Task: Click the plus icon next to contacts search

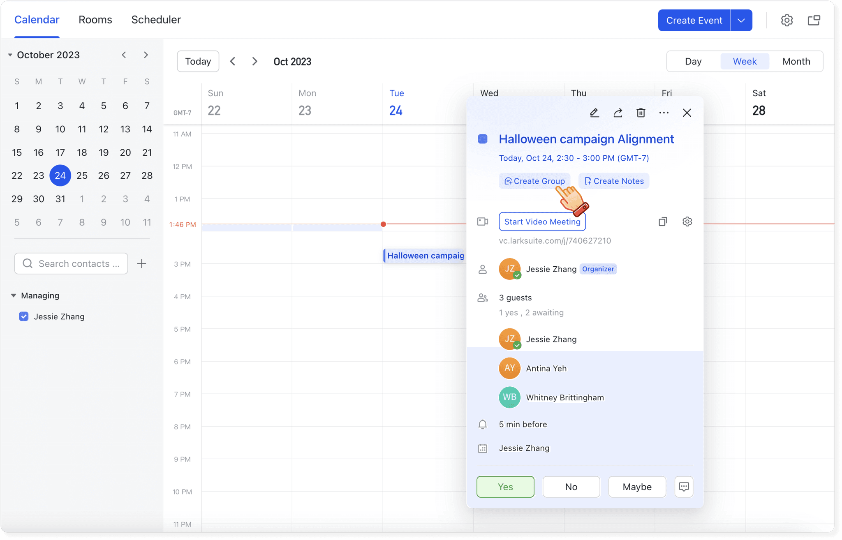Action: click(141, 263)
